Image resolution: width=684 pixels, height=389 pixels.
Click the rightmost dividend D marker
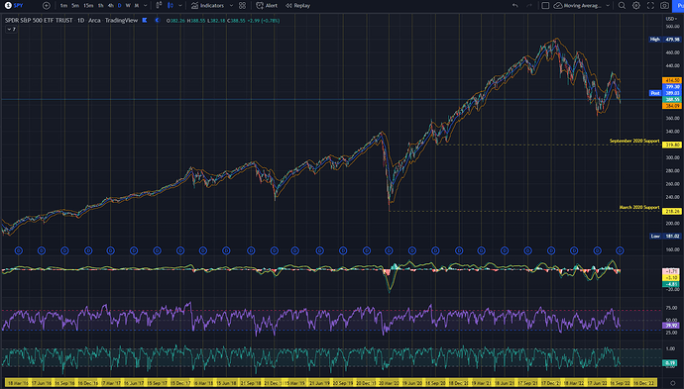[620, 250]
